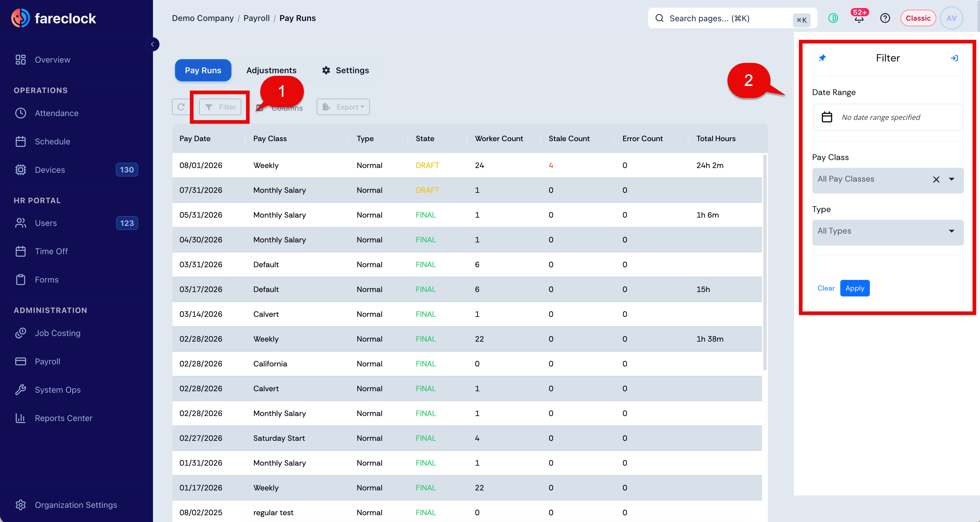The height and width of the screenshot is (522, 980).
Task: Click the refresh icon in the toolbar
Action: (181, 107)
